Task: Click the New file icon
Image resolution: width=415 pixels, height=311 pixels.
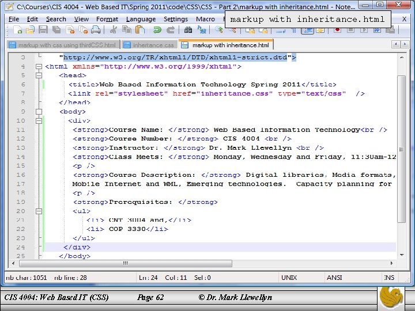Action: click(x=17, y=30)
